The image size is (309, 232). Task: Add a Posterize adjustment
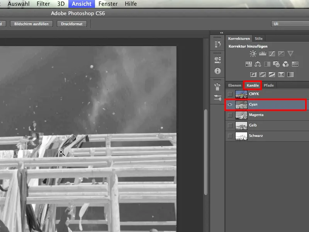tap(263, 74)
